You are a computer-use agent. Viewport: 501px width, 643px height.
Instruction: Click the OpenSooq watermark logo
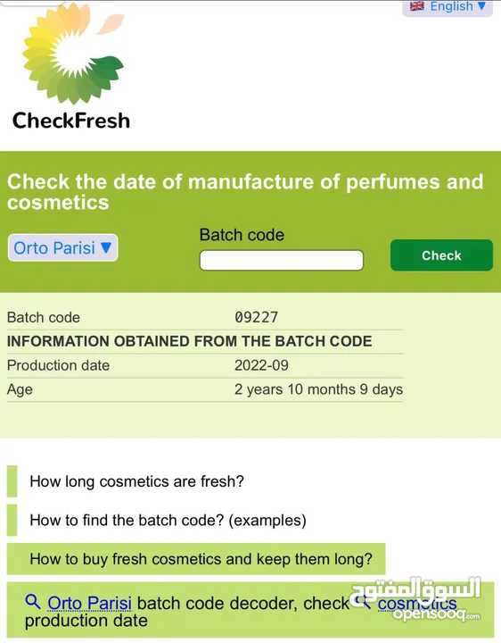coord(415,598)
